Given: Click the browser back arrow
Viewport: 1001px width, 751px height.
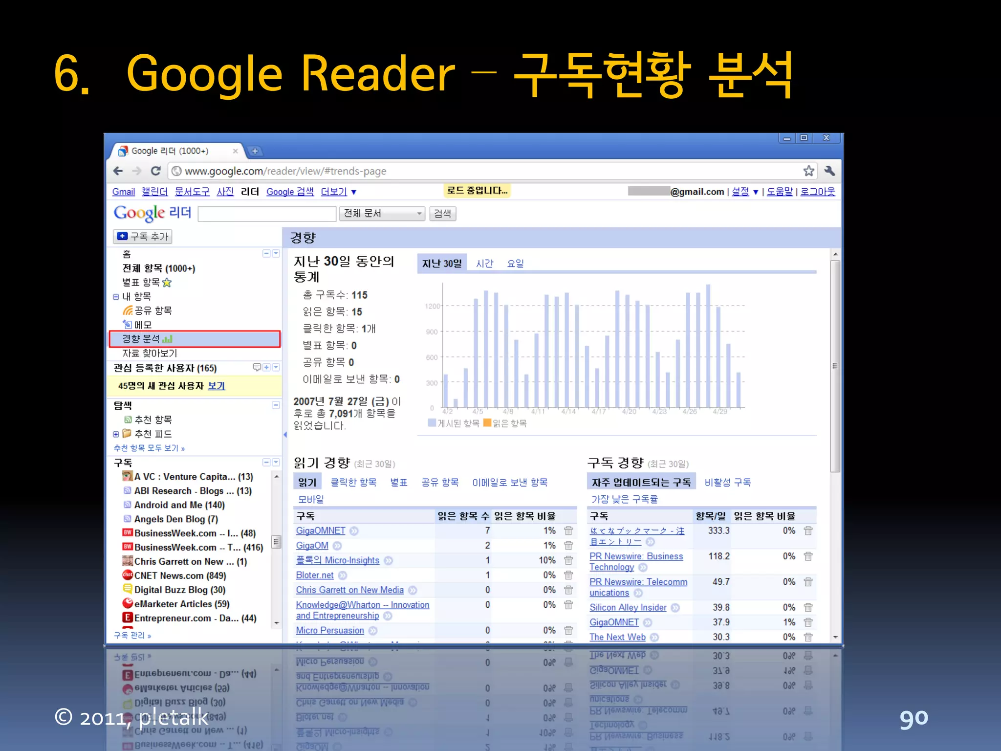Looking at the screenshot, I should [x=118, y=171].
